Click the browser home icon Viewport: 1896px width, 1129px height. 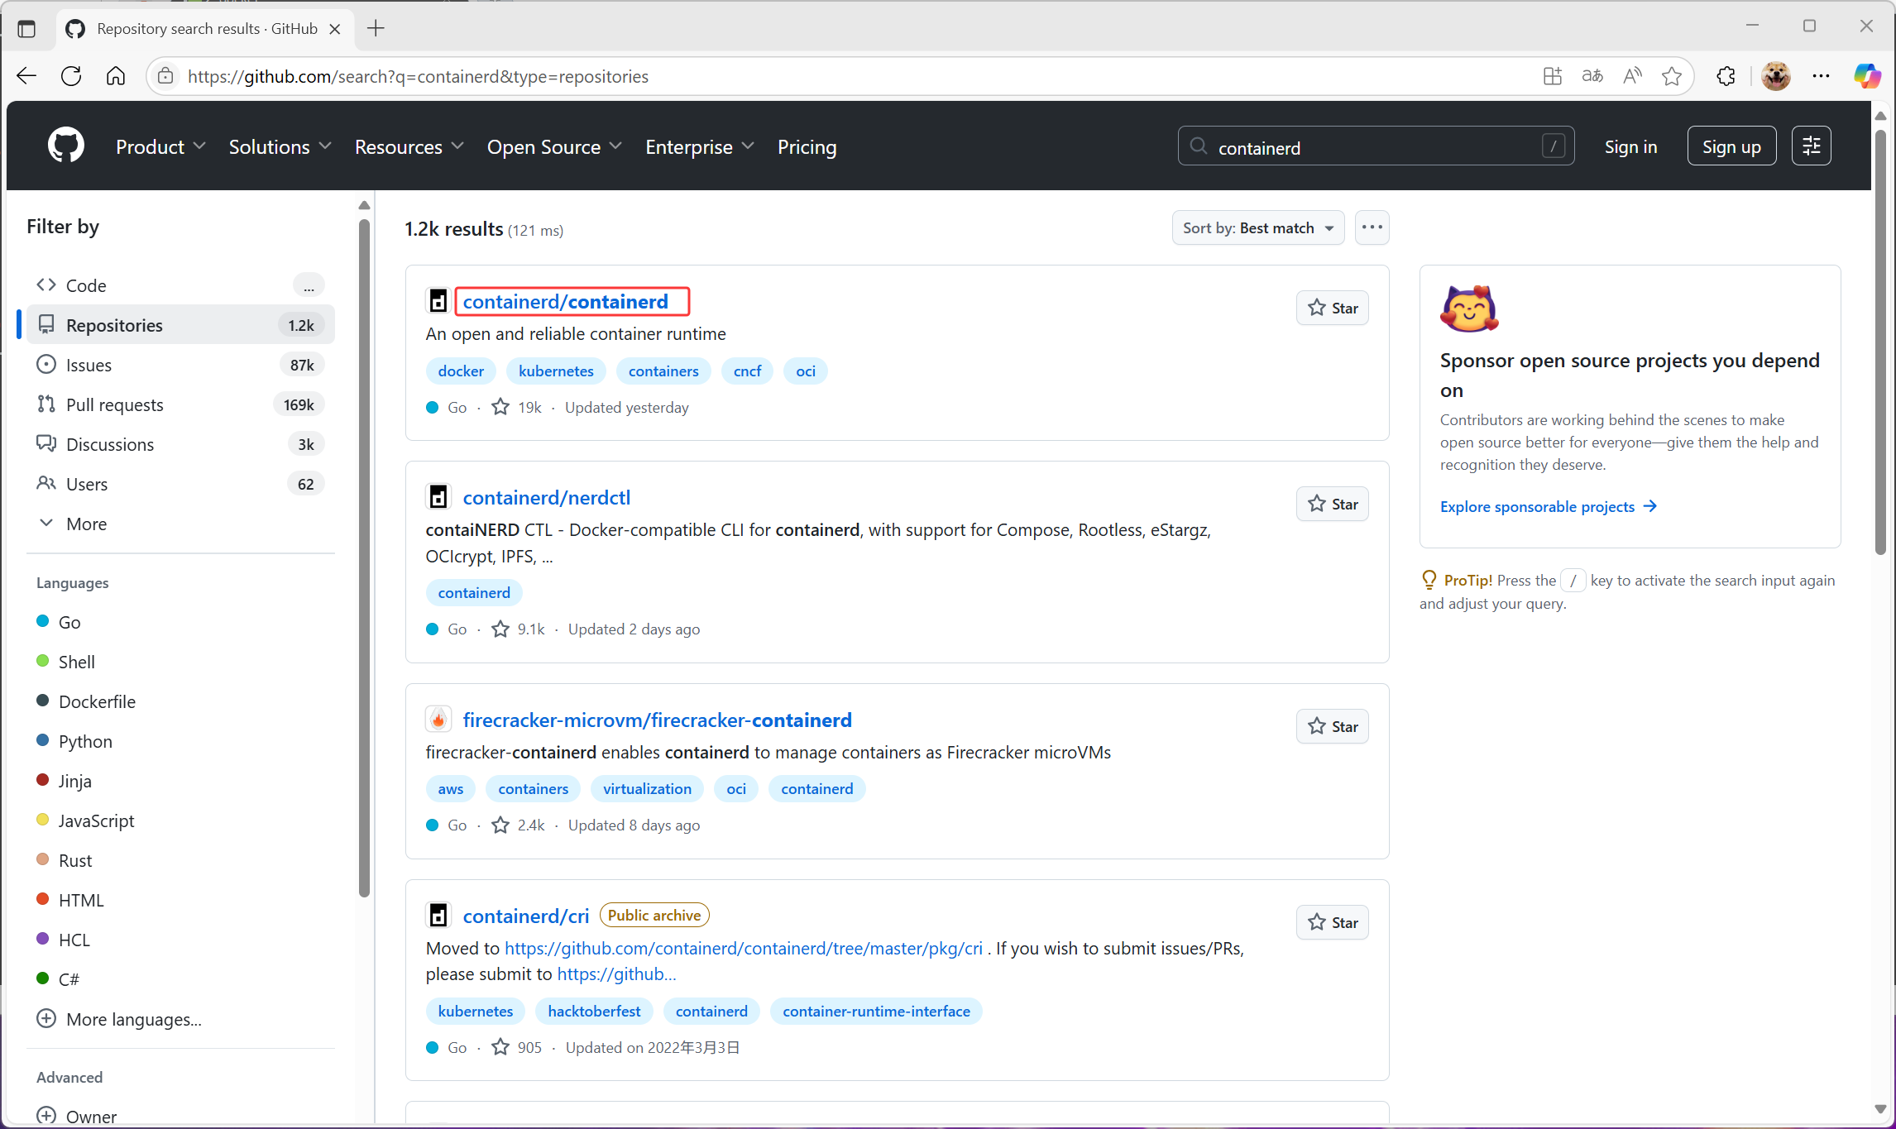pos(116,76)
